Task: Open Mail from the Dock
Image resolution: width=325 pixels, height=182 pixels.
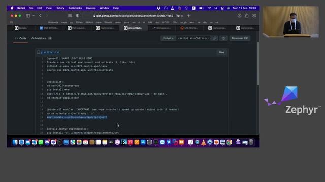Action: point(28,142)
